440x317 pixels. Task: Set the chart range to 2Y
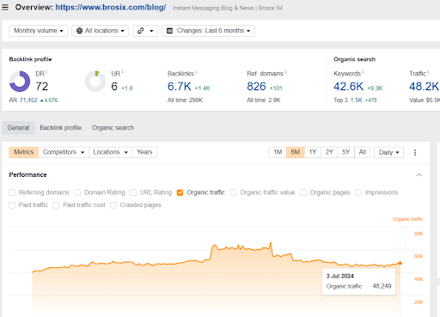329,152
